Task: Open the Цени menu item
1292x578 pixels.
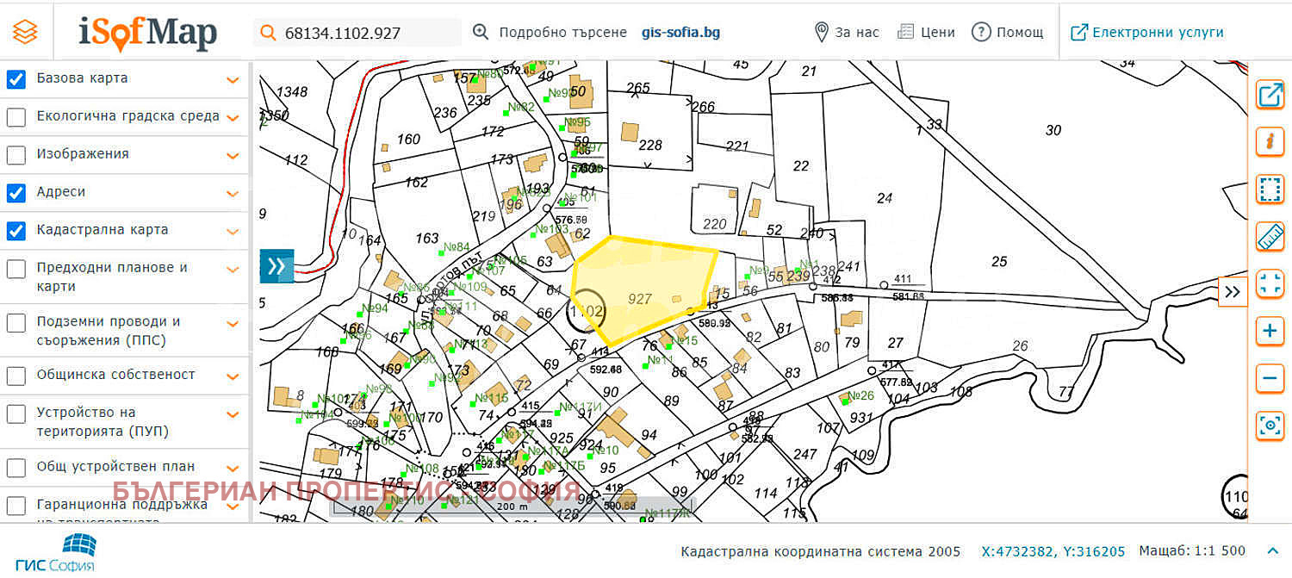Action: pos(926,33)
